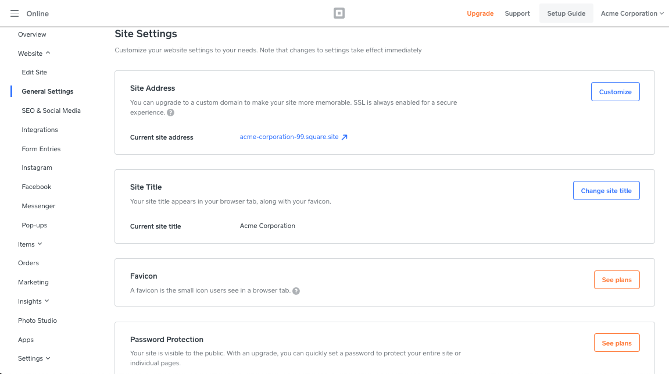
Task: Expand the Settings menu section
Action: coord(48,358)
